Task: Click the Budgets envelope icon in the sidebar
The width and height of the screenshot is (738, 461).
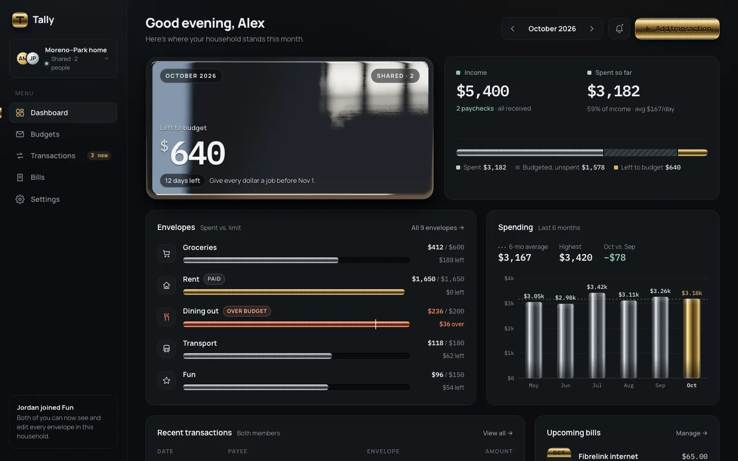Action: [x=20, y=134]
